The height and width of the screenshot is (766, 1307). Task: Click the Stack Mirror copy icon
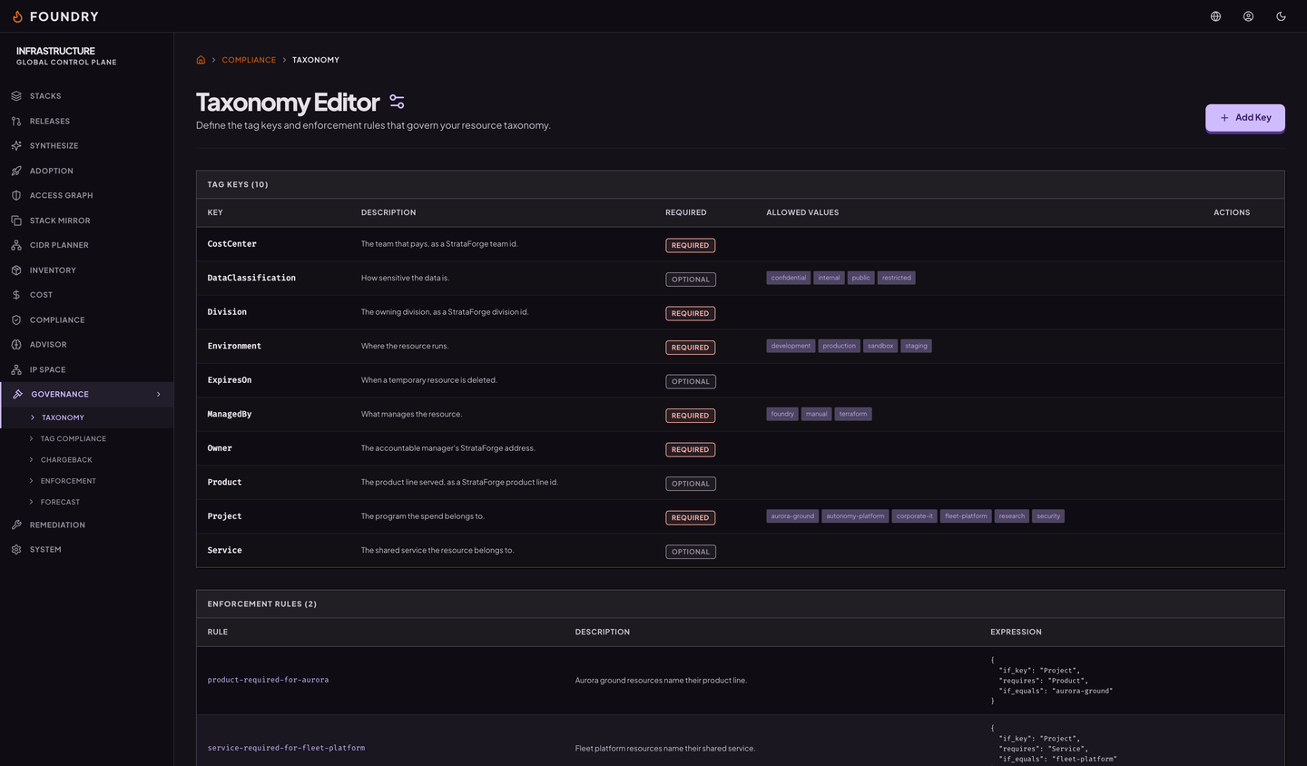pyautogui.click(x=16, y=221)
